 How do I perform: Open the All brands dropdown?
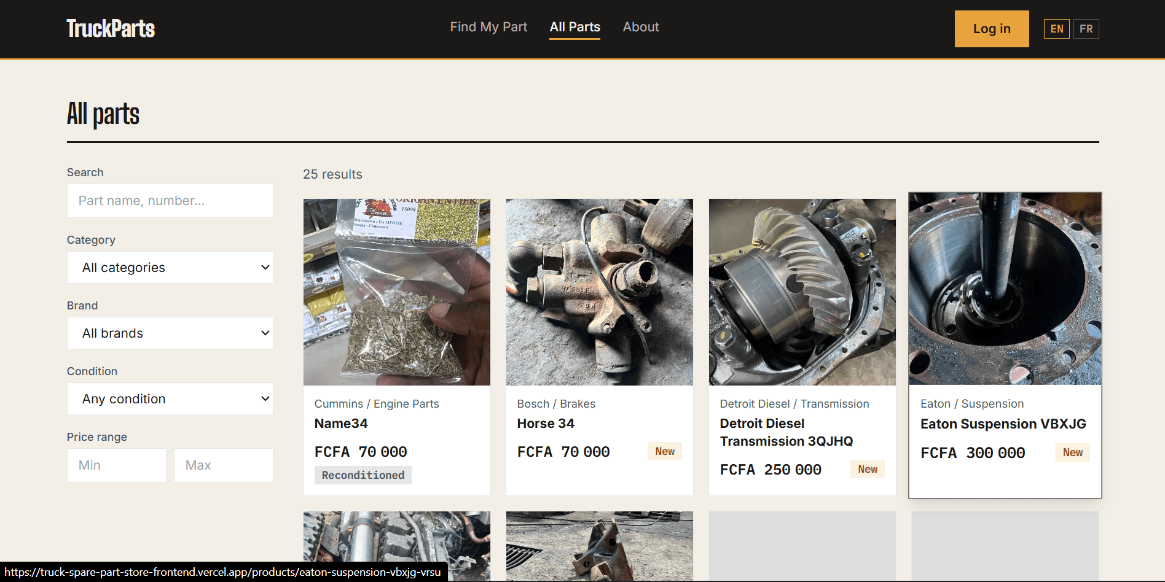pyautogui.click(x=170, y=333)
